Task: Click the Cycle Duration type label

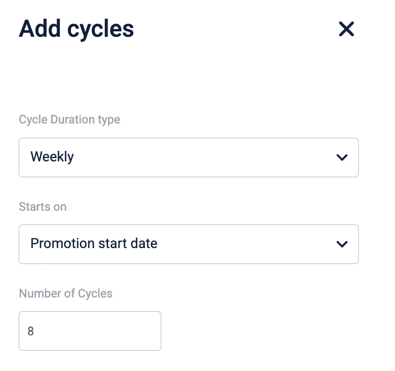Action: coord(70,120)
